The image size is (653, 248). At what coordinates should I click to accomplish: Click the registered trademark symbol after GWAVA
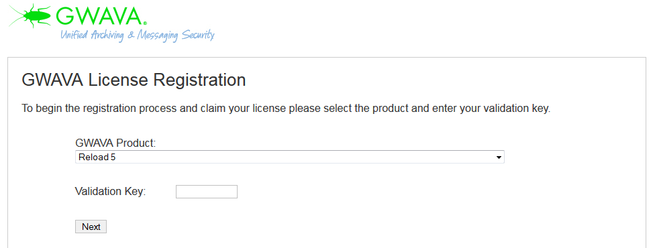(145, 23)
